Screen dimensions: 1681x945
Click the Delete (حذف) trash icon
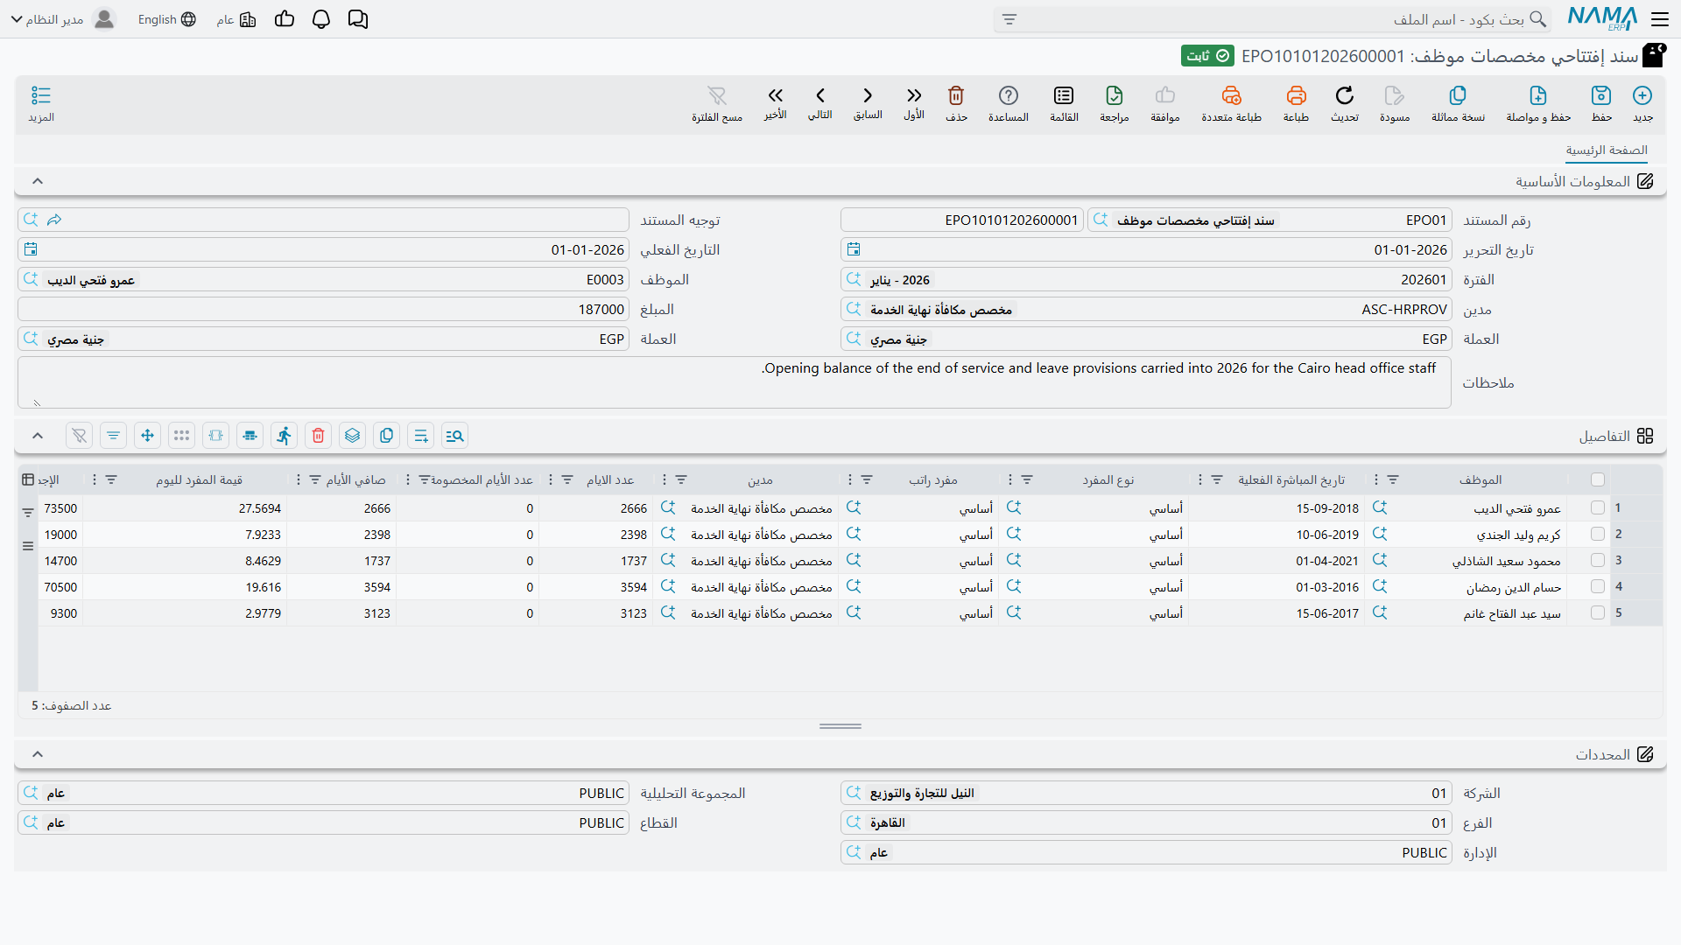point(956,103)
